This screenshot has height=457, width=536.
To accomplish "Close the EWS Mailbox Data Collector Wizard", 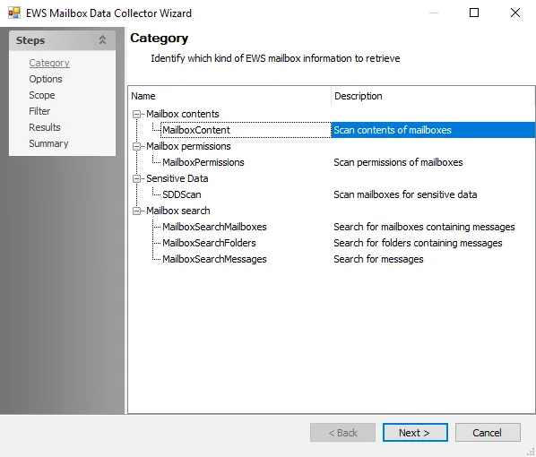I will [x=515, y=13].
